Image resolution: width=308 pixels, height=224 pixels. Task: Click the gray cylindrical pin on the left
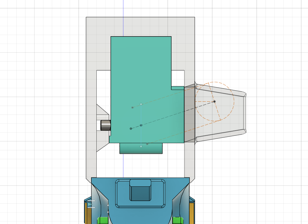(106, 126)
